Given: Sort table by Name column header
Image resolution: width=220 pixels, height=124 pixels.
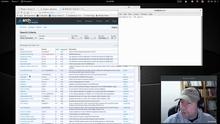Looking at the screenshot, I should pos(22,49).
